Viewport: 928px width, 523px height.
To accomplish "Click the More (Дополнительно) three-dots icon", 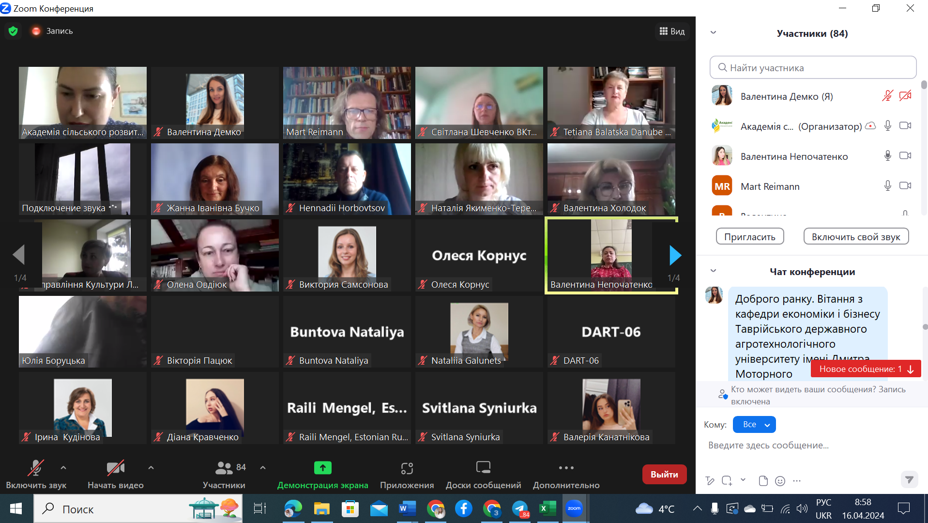I will [566, 468].
